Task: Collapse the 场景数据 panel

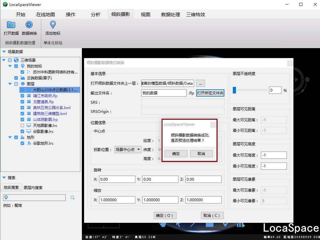Action: 4,52
